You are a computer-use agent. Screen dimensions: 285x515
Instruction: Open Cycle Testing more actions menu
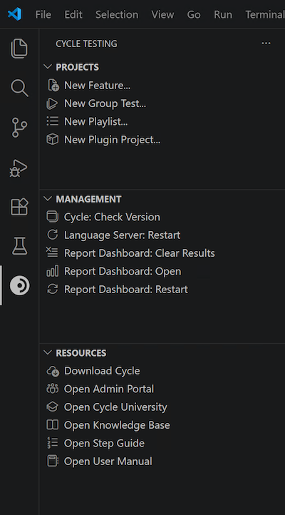click(x=266, y=44)
